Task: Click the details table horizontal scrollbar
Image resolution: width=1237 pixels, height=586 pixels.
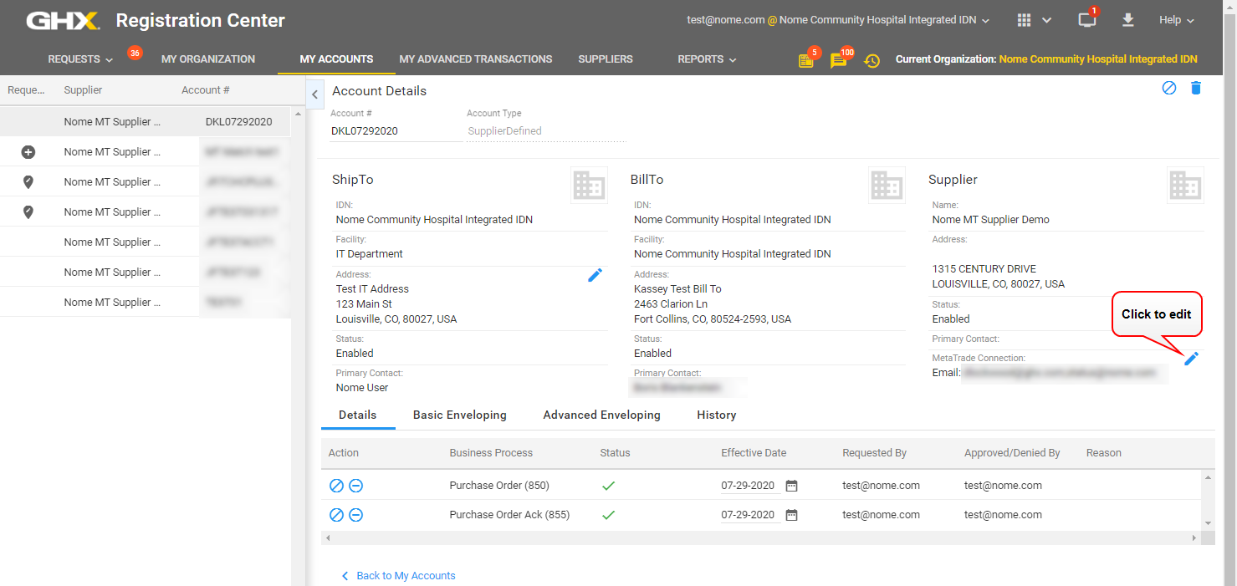Action: tap(761, 538)
